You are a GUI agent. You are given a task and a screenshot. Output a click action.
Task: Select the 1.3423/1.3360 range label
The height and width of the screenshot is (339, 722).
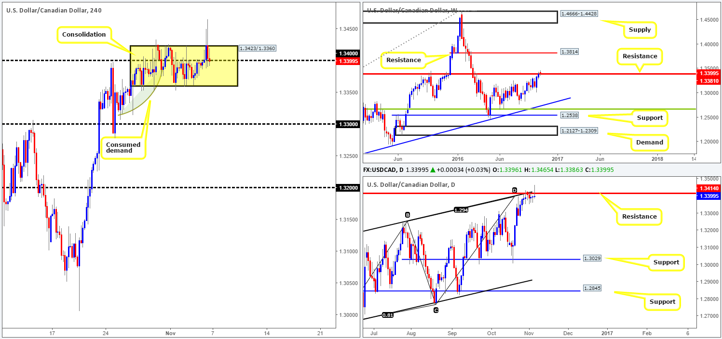[257, 48]
